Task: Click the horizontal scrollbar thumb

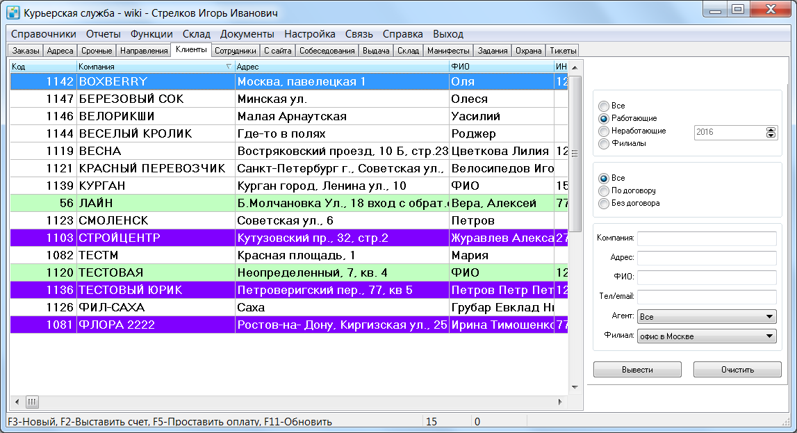Action: [x=32, y=402]
